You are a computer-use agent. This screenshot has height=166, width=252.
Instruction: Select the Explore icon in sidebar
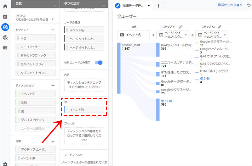pos(5,27)
